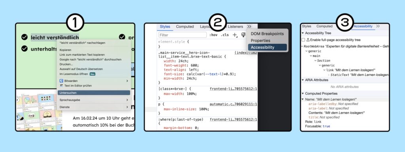
Task: Open '(index)' source link of hero rule
Action: [x=246, y=53]
